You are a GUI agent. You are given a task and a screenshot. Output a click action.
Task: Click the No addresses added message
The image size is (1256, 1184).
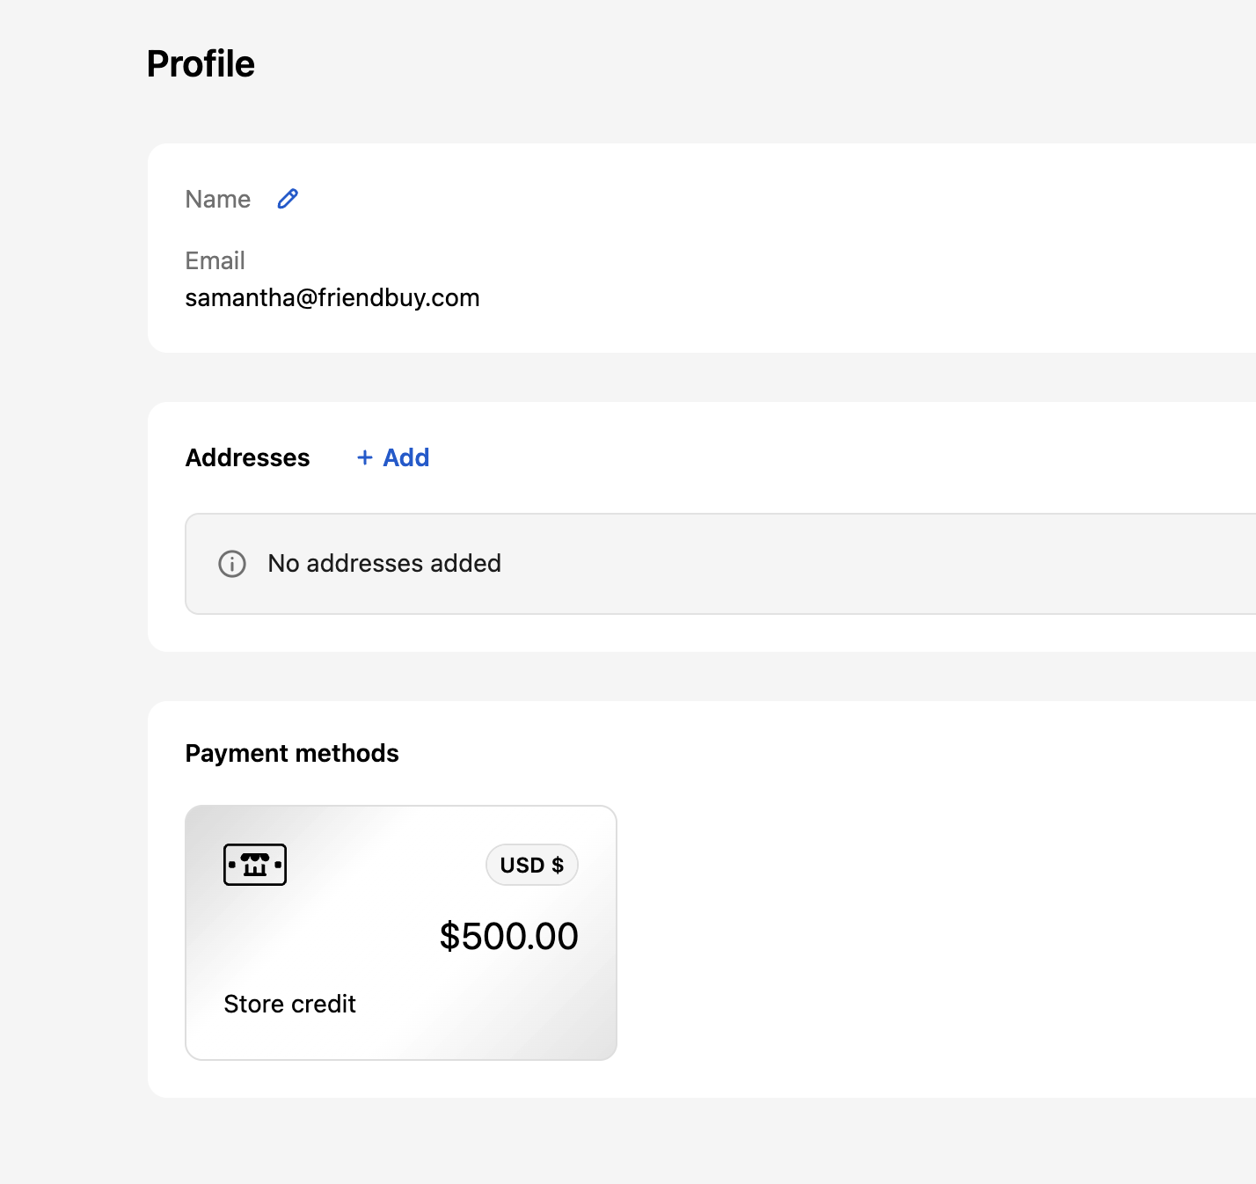[384, 564]
